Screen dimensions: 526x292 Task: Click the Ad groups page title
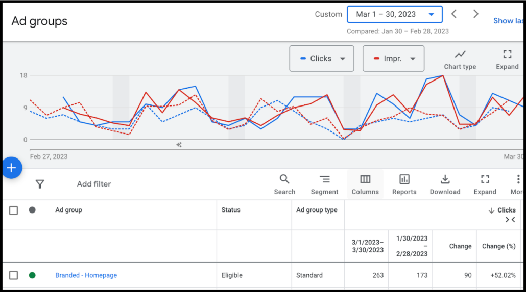[40, 21]
